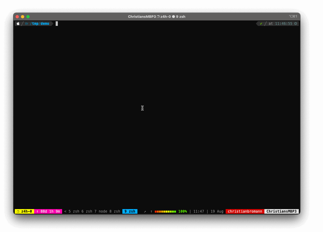The image size is (323, 232).
Task: Click the window icon in the title bar
Action: point(158,17)
